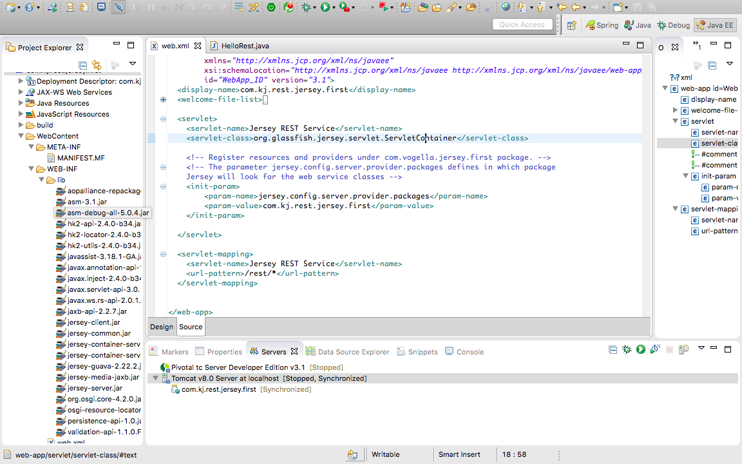Viewport: 742px width, 464px height.
Task: Open the Run button dropdown arrow
Action: 335,8
